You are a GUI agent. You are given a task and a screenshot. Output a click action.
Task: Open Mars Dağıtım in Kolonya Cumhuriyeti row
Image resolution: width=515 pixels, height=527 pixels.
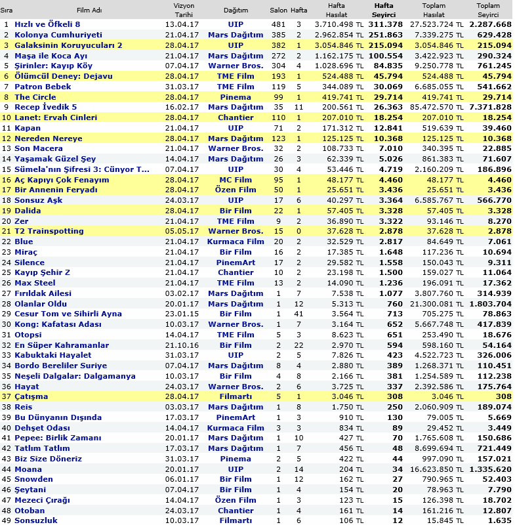pyautogui.click(x=236, y=35)
